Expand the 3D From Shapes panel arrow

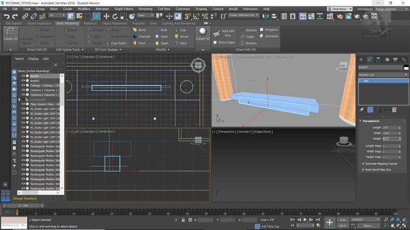pyautogui.click(x=120, y=50)
